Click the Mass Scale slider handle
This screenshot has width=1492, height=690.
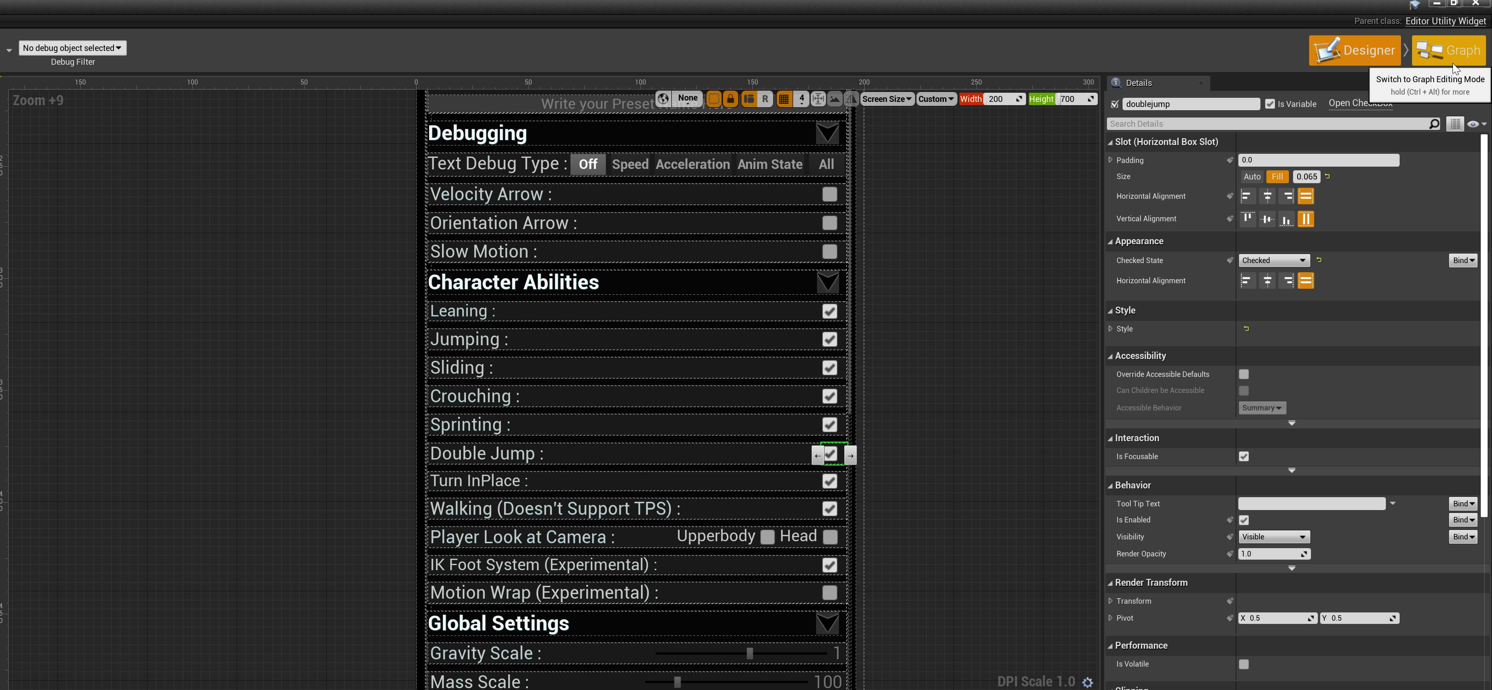tap(677, 682)
